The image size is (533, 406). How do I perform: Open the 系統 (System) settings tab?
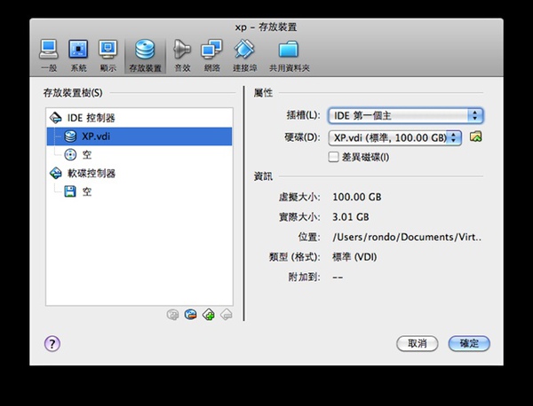tap(78, 56)
